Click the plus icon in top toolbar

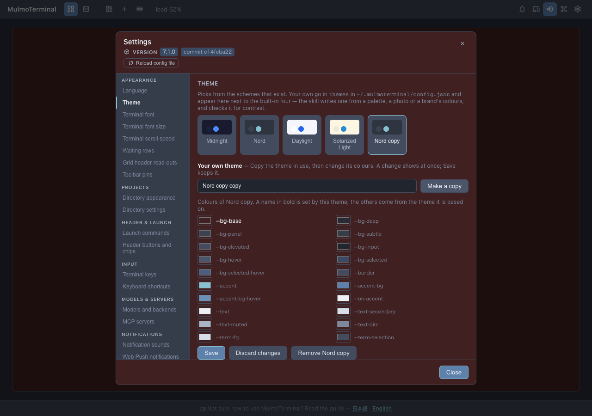click(124, 9)
